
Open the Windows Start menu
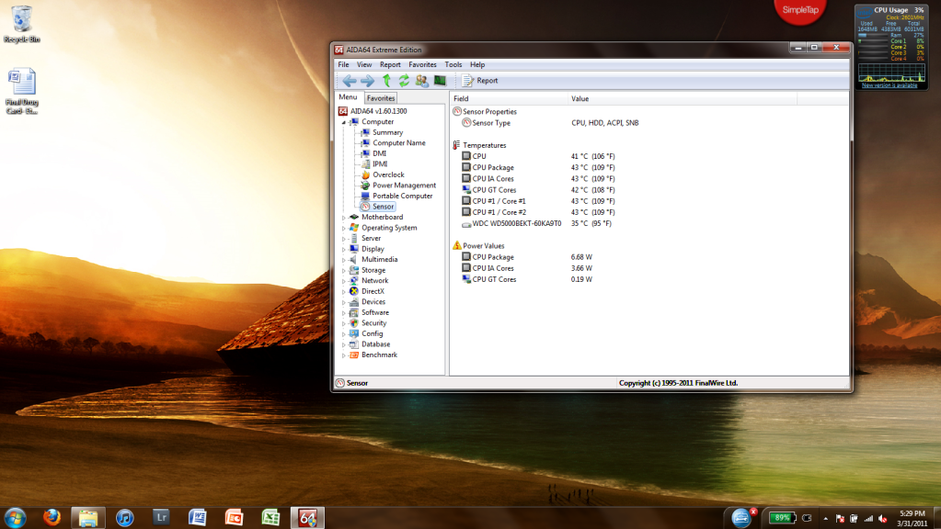15,518
